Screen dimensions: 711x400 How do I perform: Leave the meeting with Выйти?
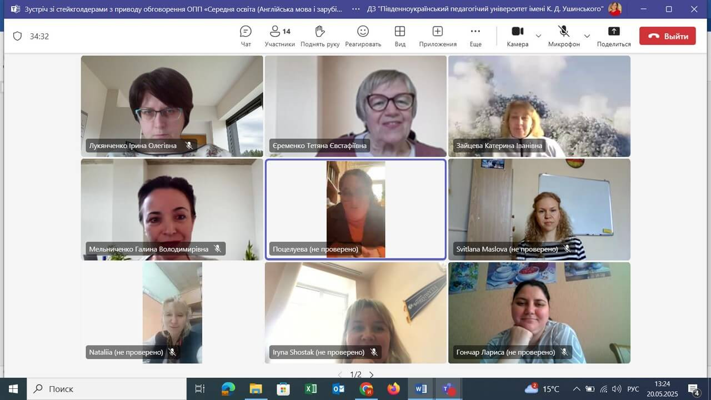(668, 36)
